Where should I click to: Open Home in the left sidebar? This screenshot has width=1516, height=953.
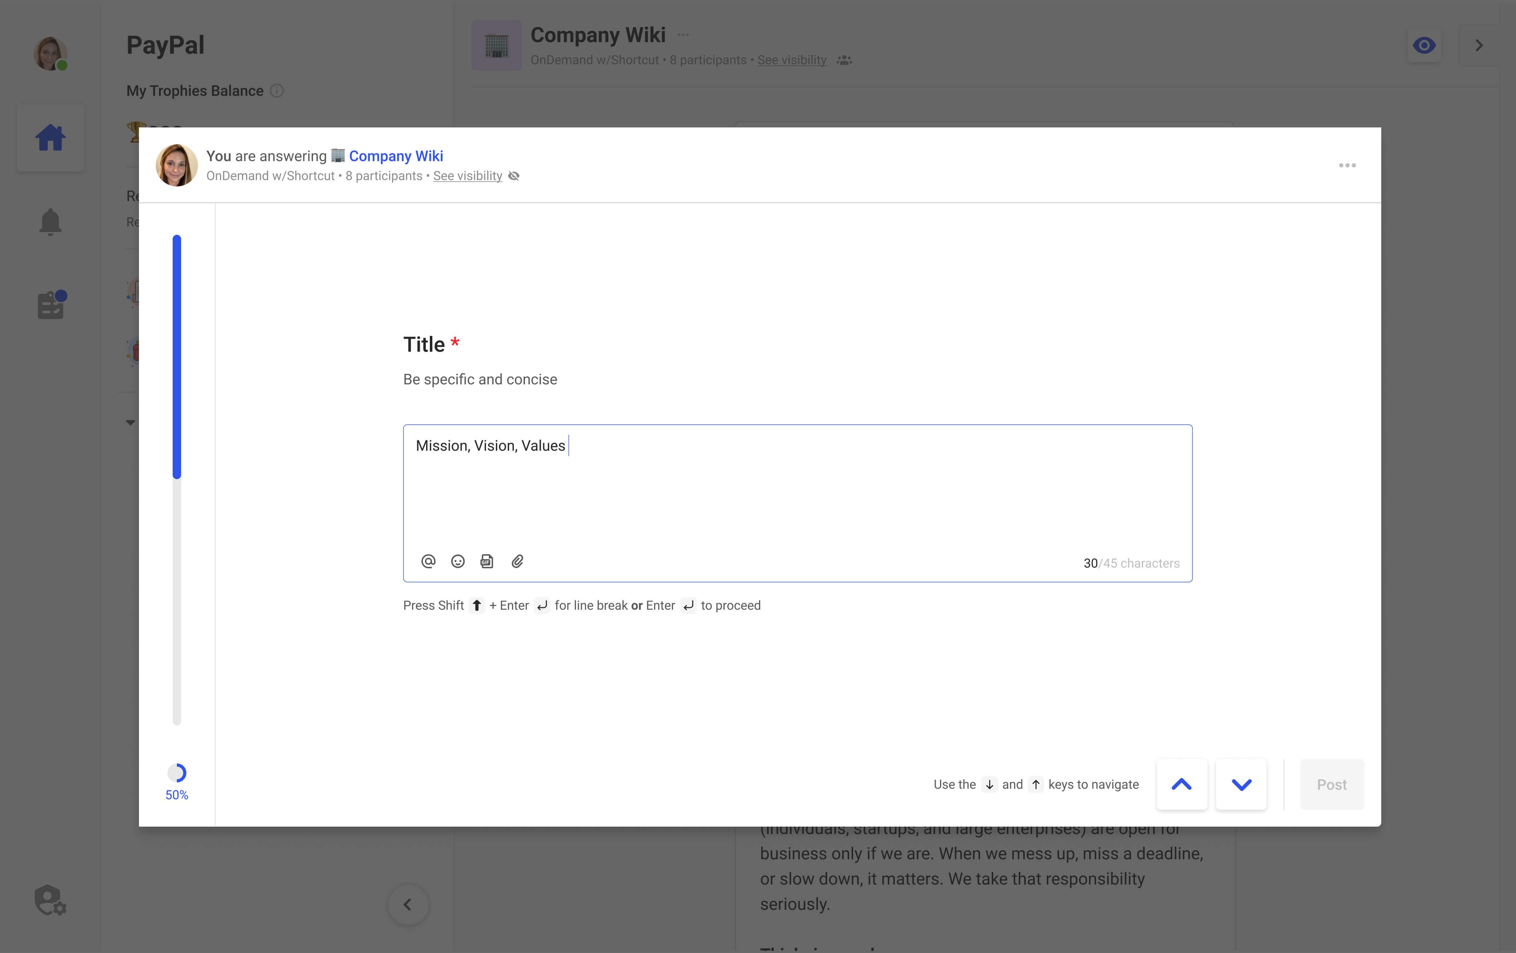coord(51,138)
